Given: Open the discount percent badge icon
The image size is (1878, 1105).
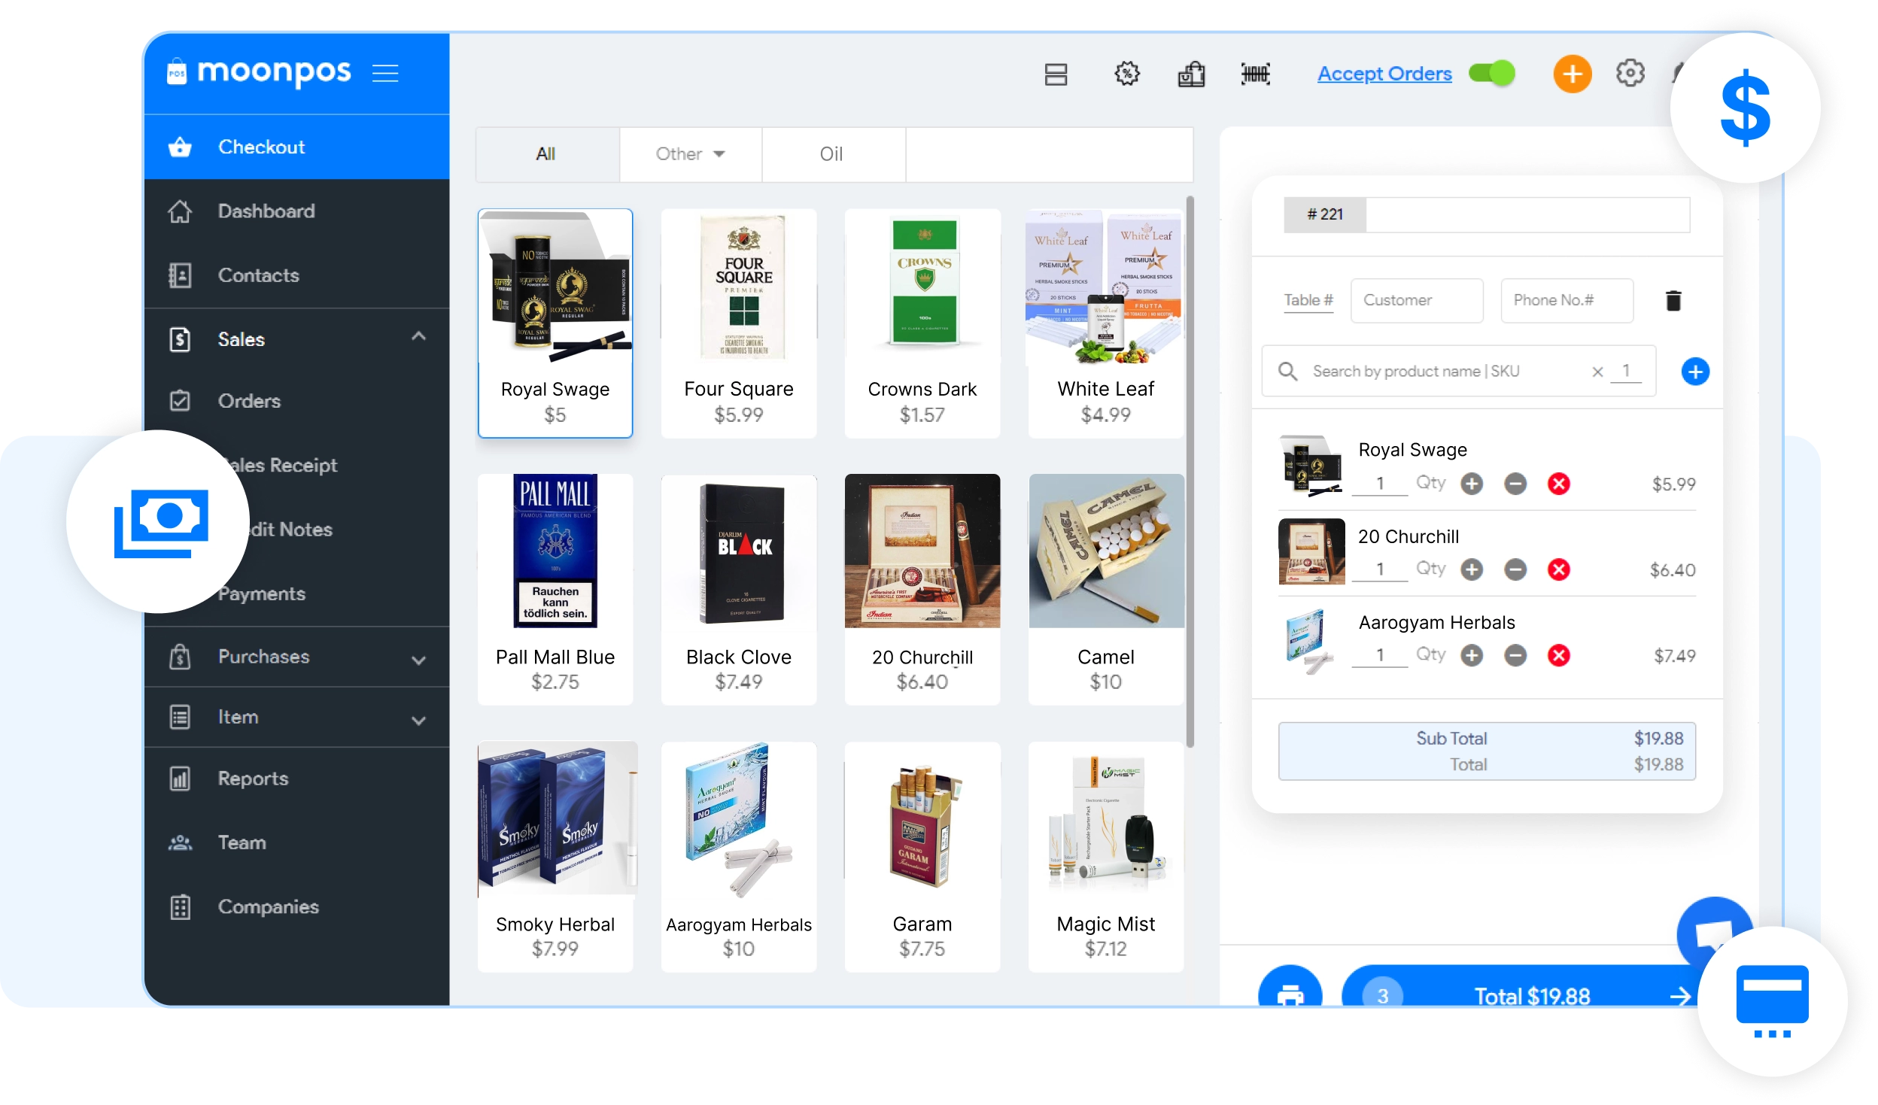Looking at the screenshot, I should coord(1126,74).
